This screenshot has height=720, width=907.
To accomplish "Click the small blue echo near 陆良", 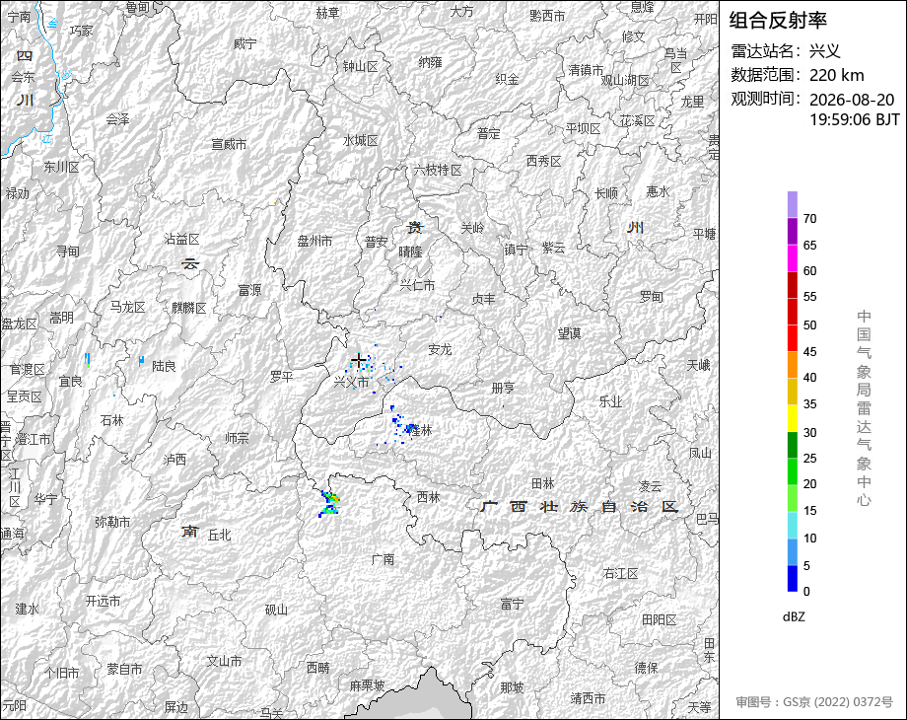I will [x=141, y=361].
